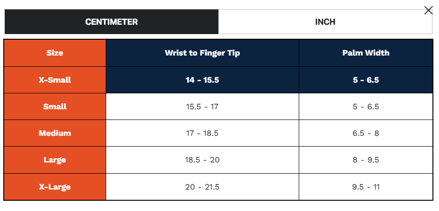The width and height of the screenshot is (439, 211).
Task: Select the X-Large size row label
Action: pyautogui.click(x=55, y=187)
